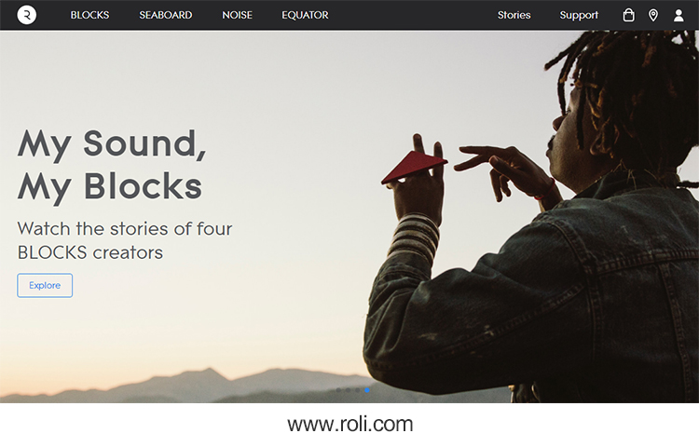This screenshot has height=447, width=699.
Task: Open the EQUATOR navigation item
Action: click(305, 15)
